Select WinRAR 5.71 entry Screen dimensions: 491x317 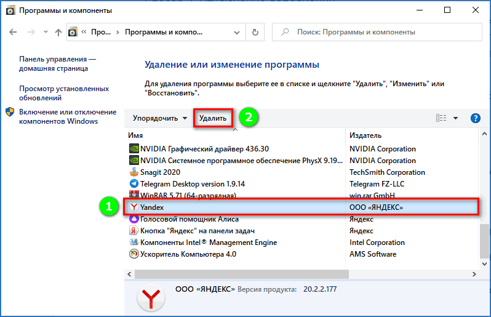pos(188,196)
